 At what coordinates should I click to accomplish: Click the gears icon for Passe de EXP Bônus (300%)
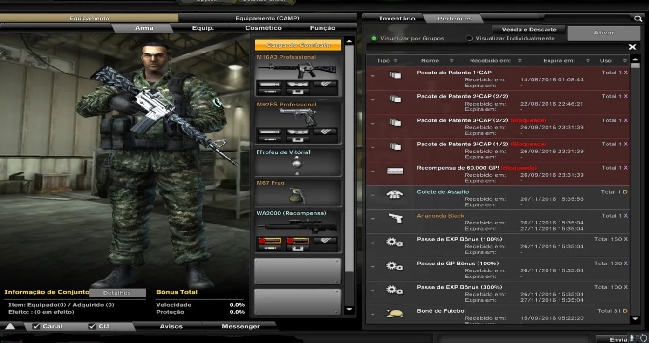click(395, 290)
